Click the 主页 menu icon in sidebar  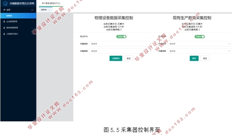coord(4,10)
